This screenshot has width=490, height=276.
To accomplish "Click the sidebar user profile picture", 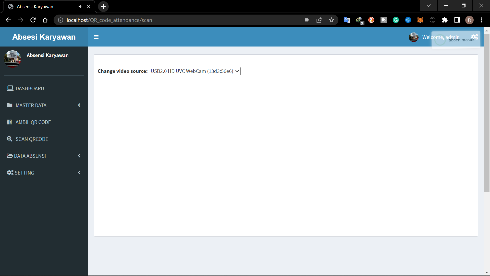I will (x=13, y=59).
